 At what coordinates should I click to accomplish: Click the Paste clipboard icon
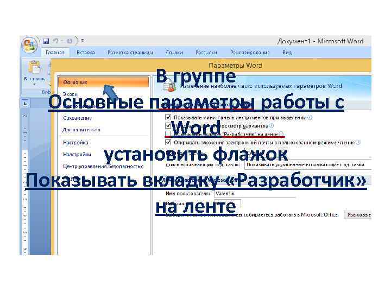tap(34, 68)
